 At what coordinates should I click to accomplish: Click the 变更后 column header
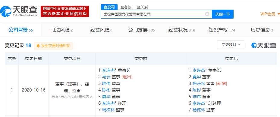[x=231, y=58]
